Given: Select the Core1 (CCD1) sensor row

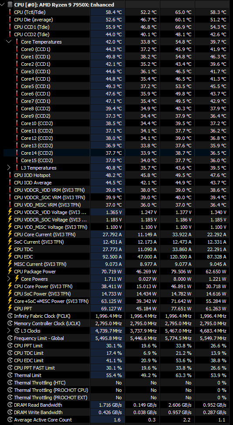Looking at the screenshot, I should click(117, 57).
